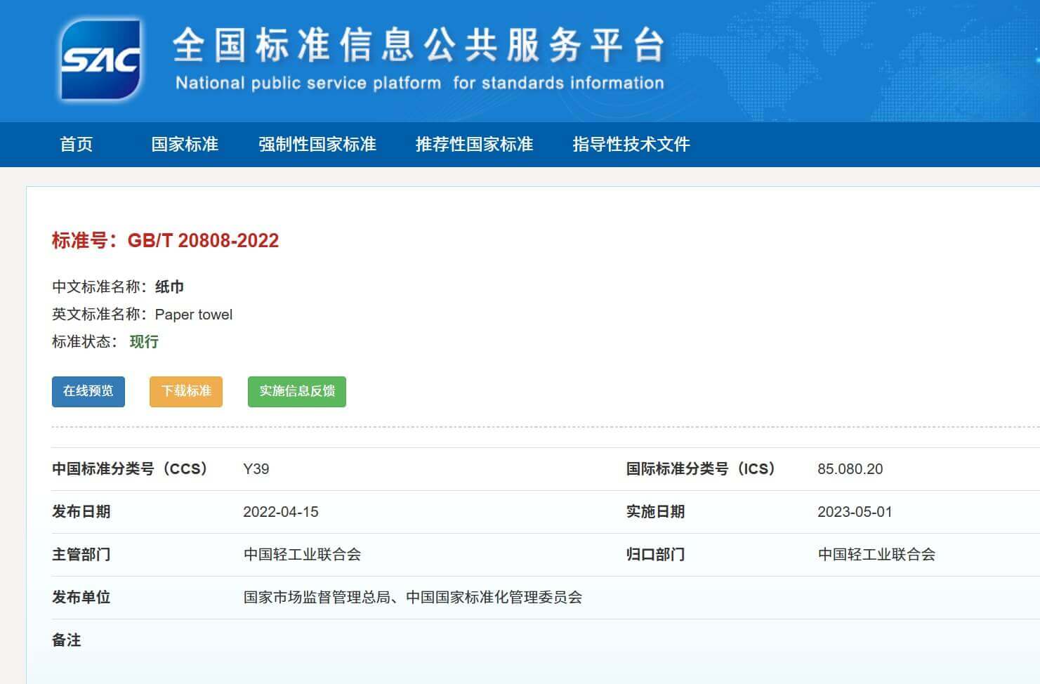Navigate to 指导性技术文件 section
1040x684 pixels.
coord(631,145)
